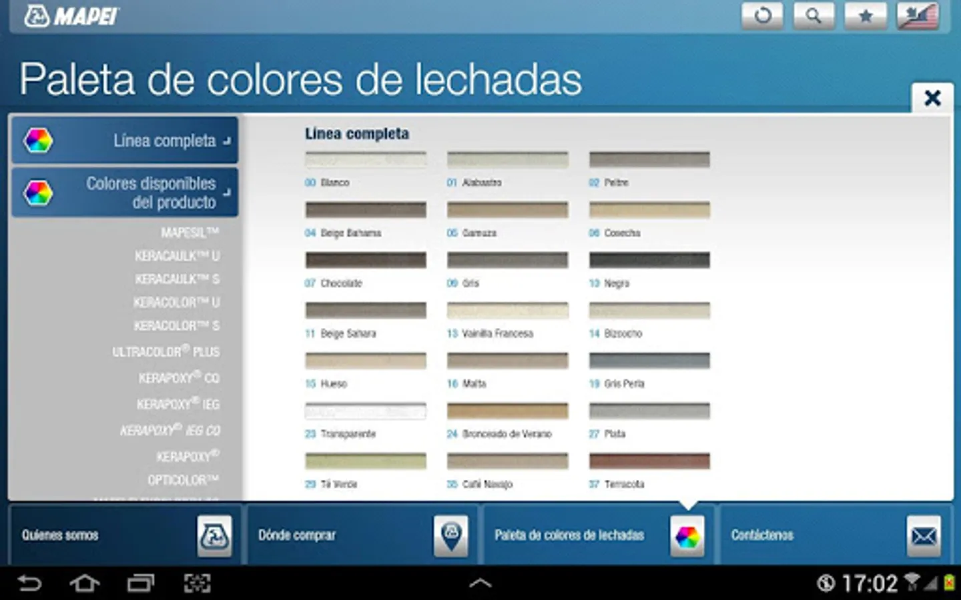961x600 pixels.
Task: Click color wheel icon beside Línea completa
Action: (38, 141)
